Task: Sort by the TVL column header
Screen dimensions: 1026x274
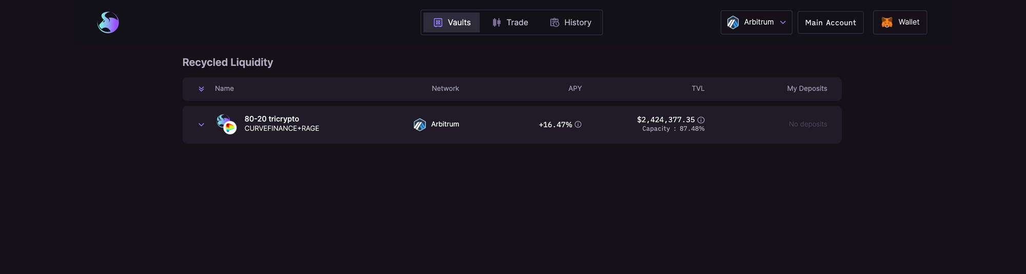Action: point(698,89)
